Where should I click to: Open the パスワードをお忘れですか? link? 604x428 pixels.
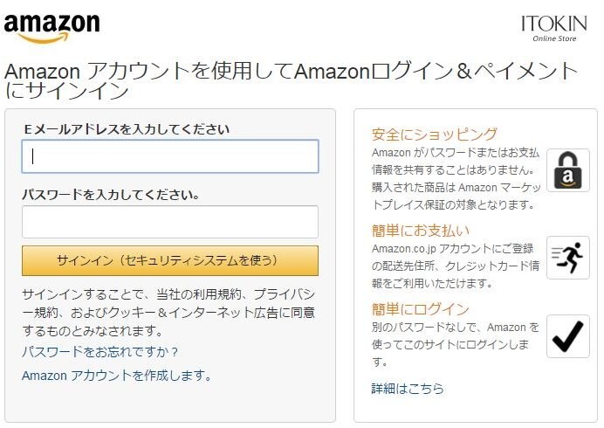tap(100, 352)
